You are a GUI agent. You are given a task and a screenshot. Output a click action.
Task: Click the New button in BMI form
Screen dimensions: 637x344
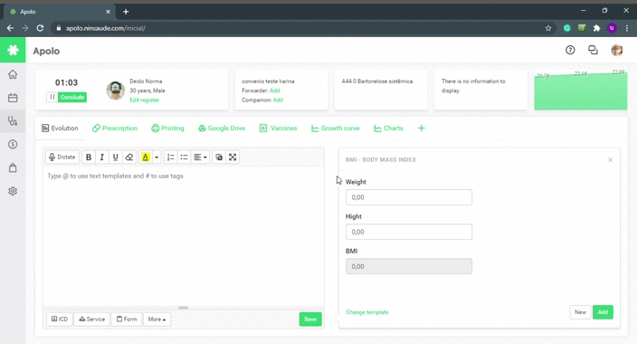[x=580, y=312]
